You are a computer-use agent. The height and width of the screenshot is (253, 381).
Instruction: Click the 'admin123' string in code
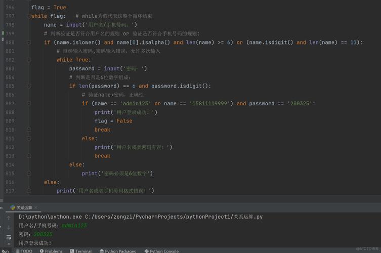[x=135, y=104]
